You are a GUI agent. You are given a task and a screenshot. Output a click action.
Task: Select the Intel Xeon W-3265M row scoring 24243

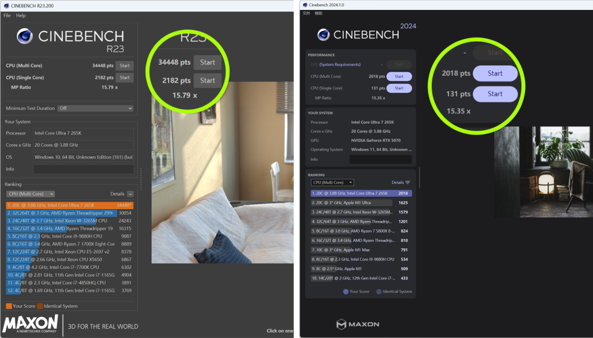pos(70,221)
